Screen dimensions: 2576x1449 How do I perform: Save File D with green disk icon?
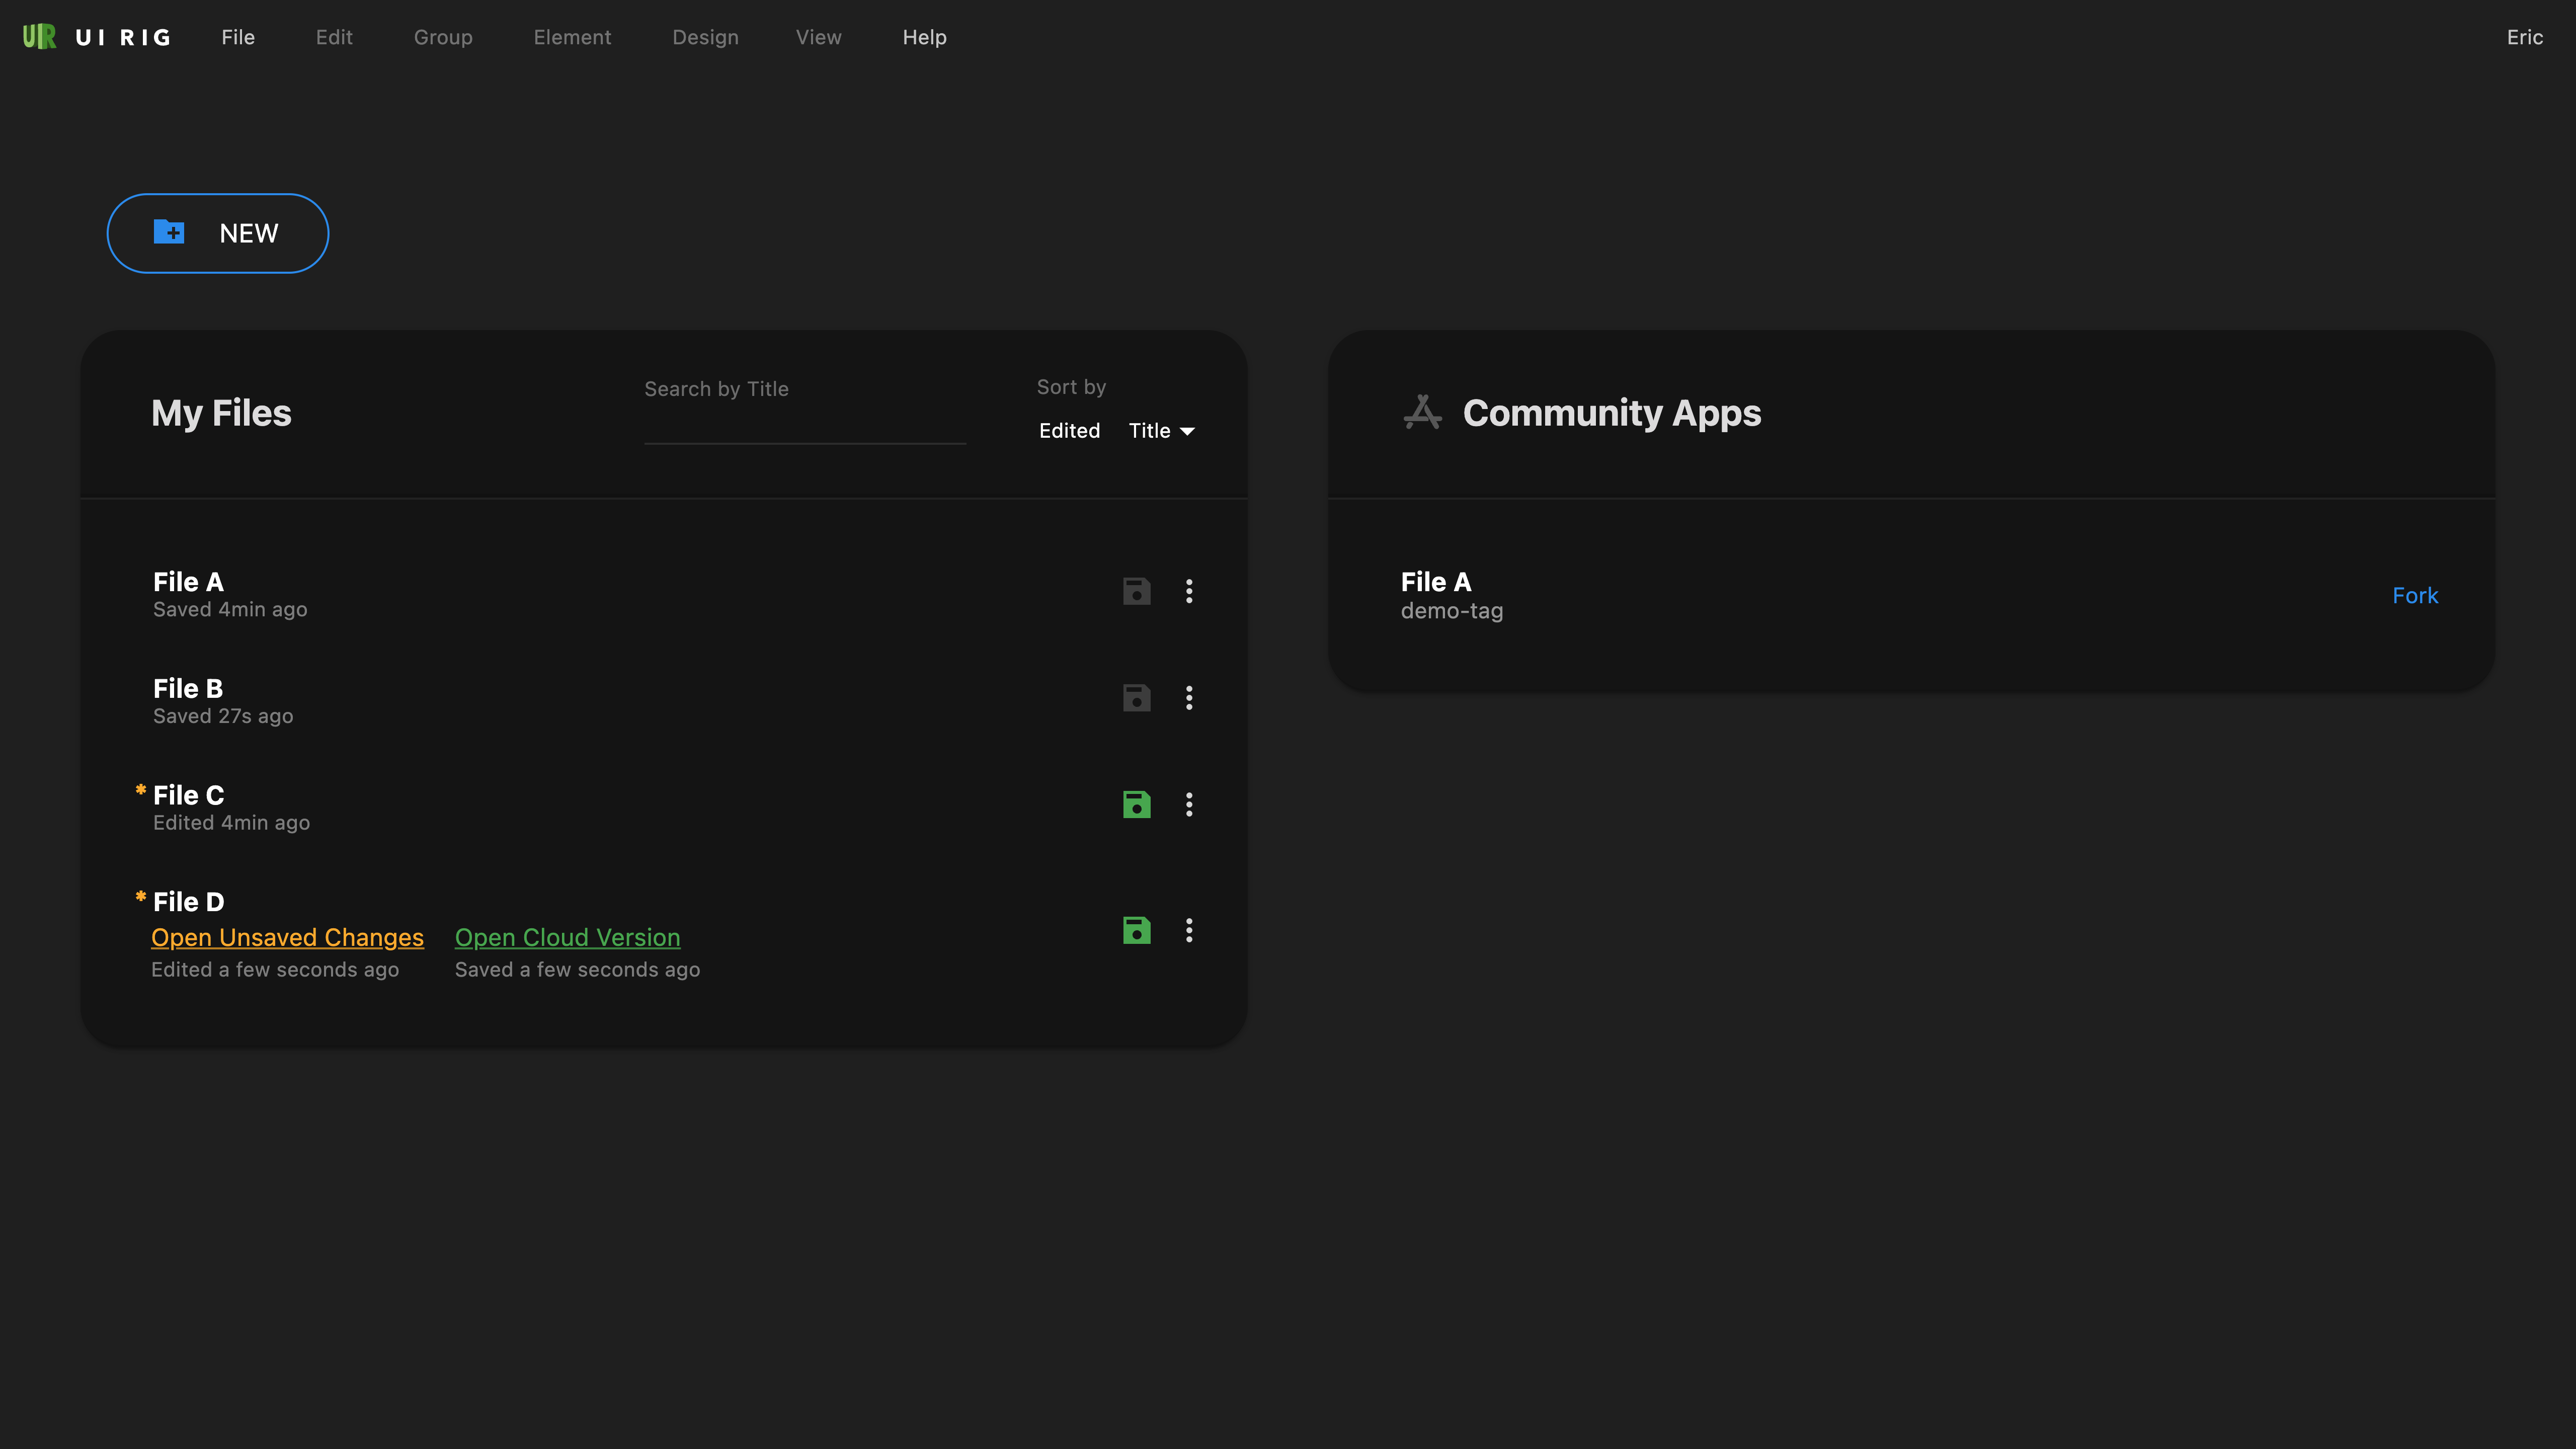coord(1137,930)
